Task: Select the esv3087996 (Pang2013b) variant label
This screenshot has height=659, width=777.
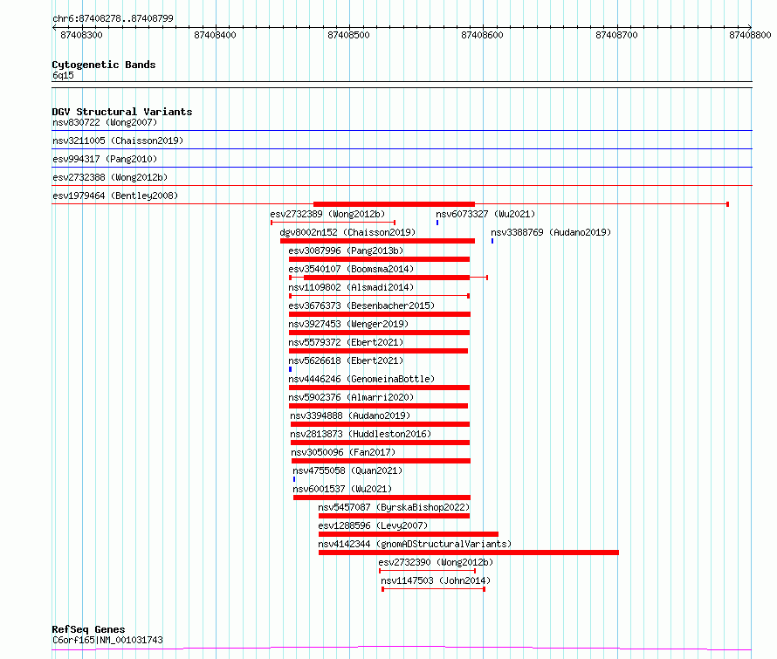Action: pos(347,251)
